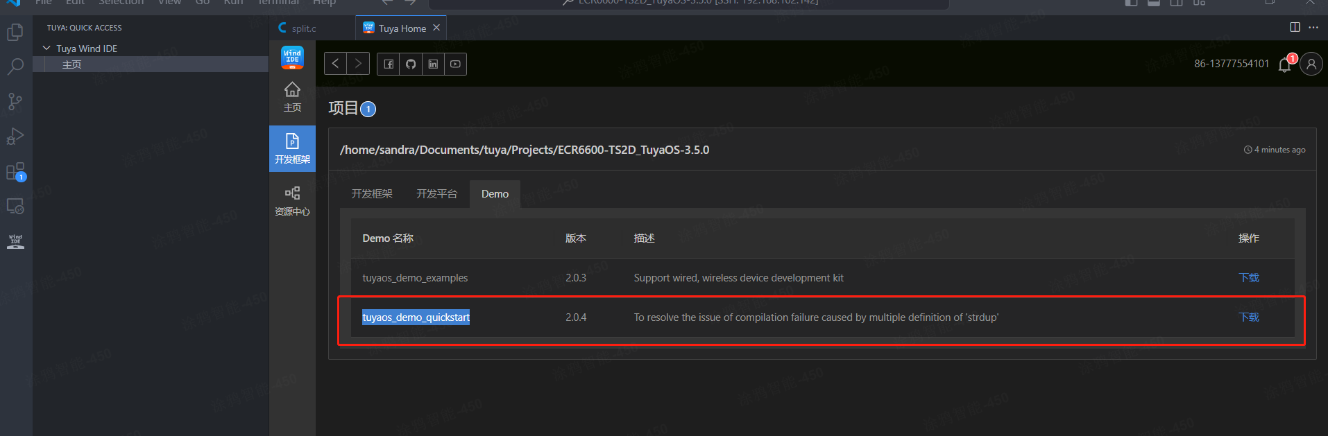The width and height of the screenshot is (1328, 436).
Task: Switch to the 开发平台 project tab
Action: 437,193
